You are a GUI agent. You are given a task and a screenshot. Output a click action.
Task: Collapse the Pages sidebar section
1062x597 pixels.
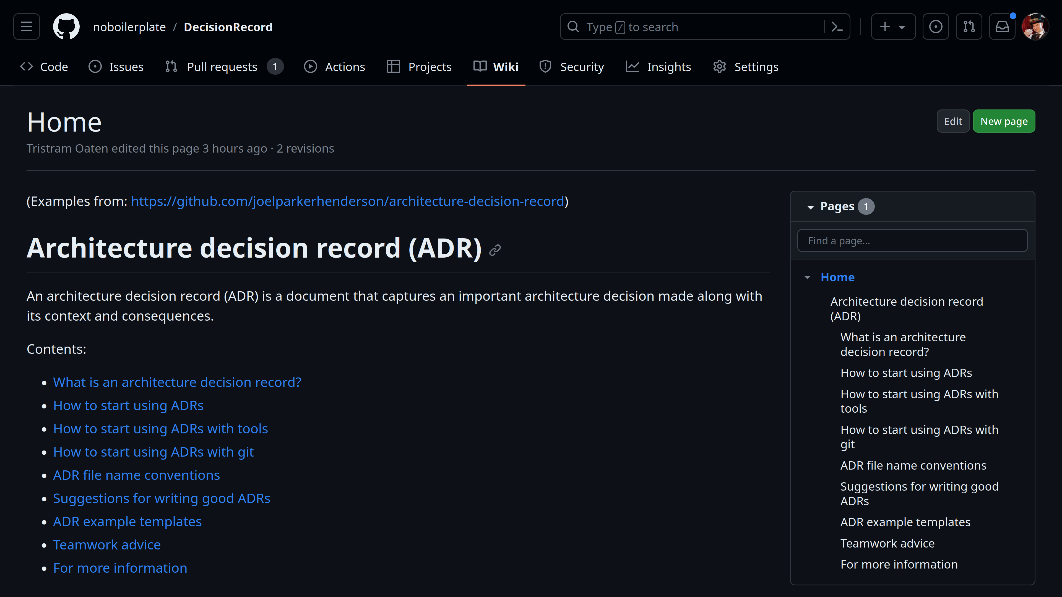tap(811, 207)
